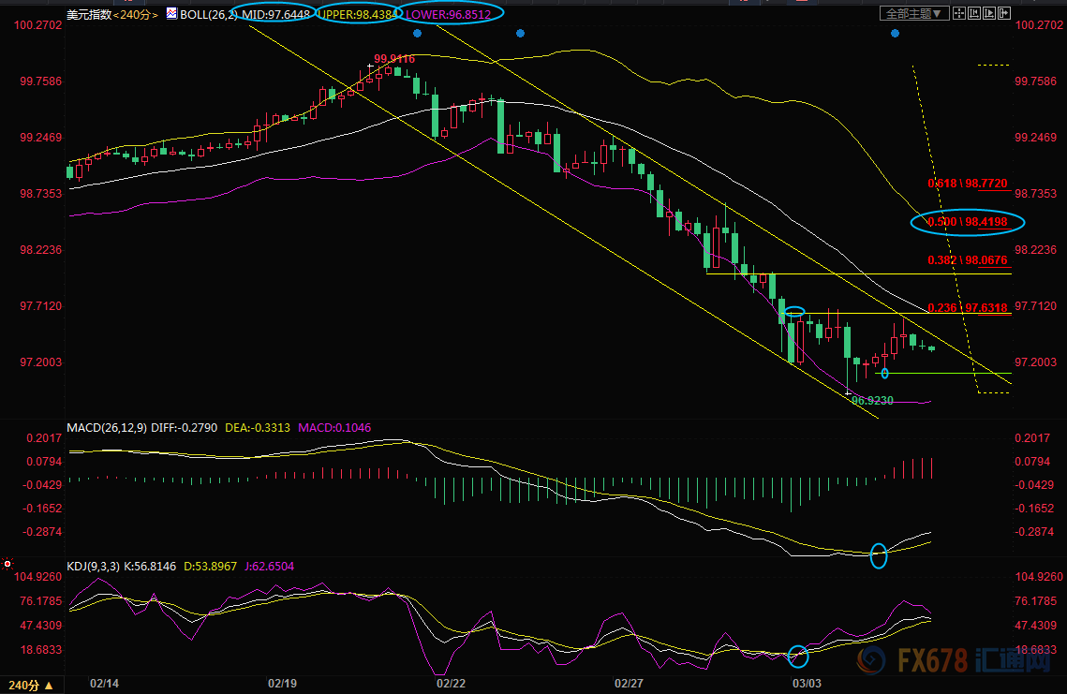Click the crosshair cursor icon at top right
Screen dimensions: 1067x694
point(959,13)
